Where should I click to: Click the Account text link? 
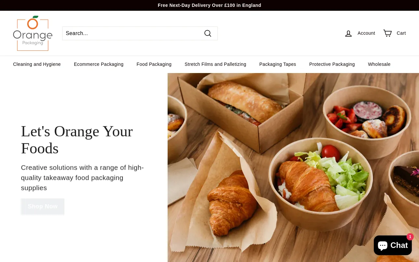point(366,33)
